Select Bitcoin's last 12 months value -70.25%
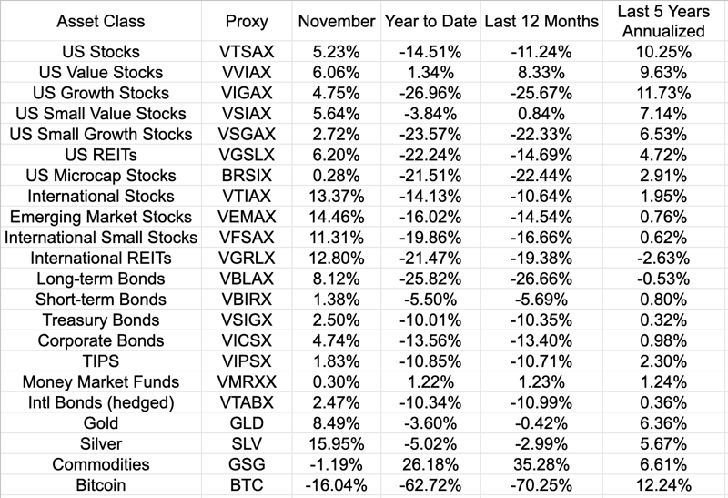This screenshot has height=498, width=728. click(541, 485)
